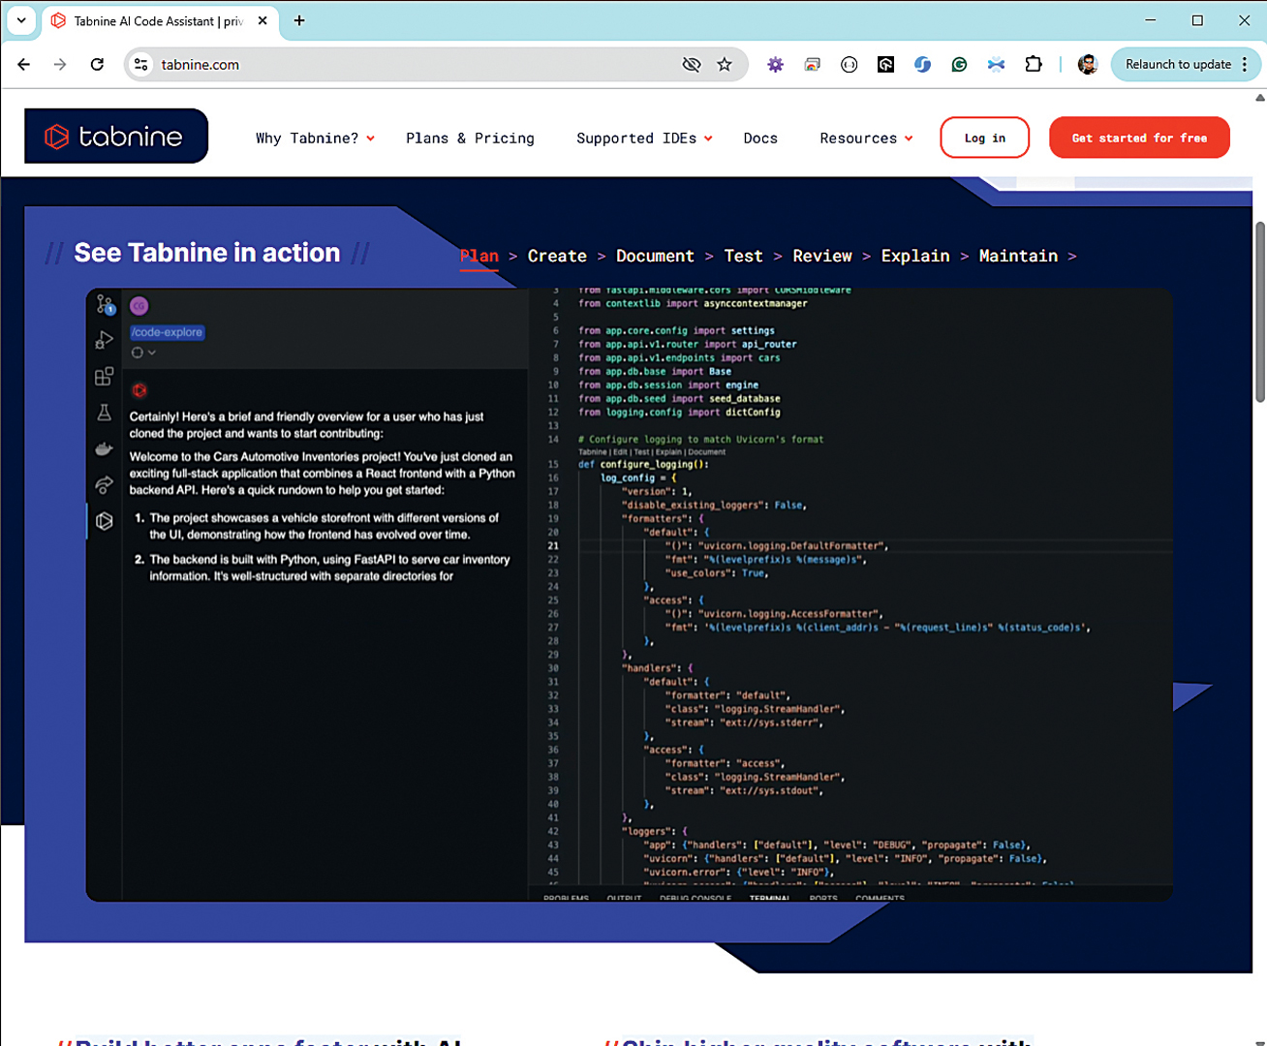Open the Resources dropdown menu

point(866,138)
